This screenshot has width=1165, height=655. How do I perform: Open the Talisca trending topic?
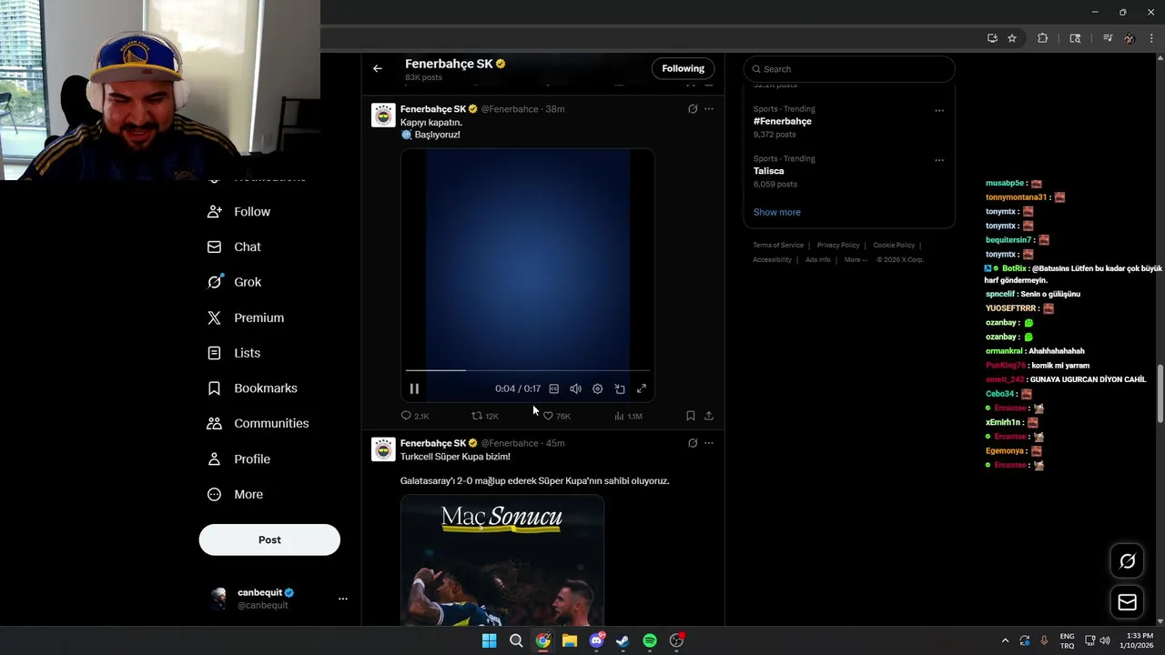pyautogui.click(x=769, y=171)
